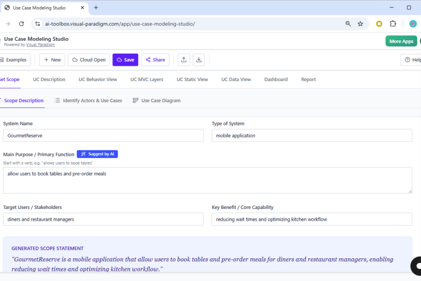Reload the page

[x=21, y=23]
